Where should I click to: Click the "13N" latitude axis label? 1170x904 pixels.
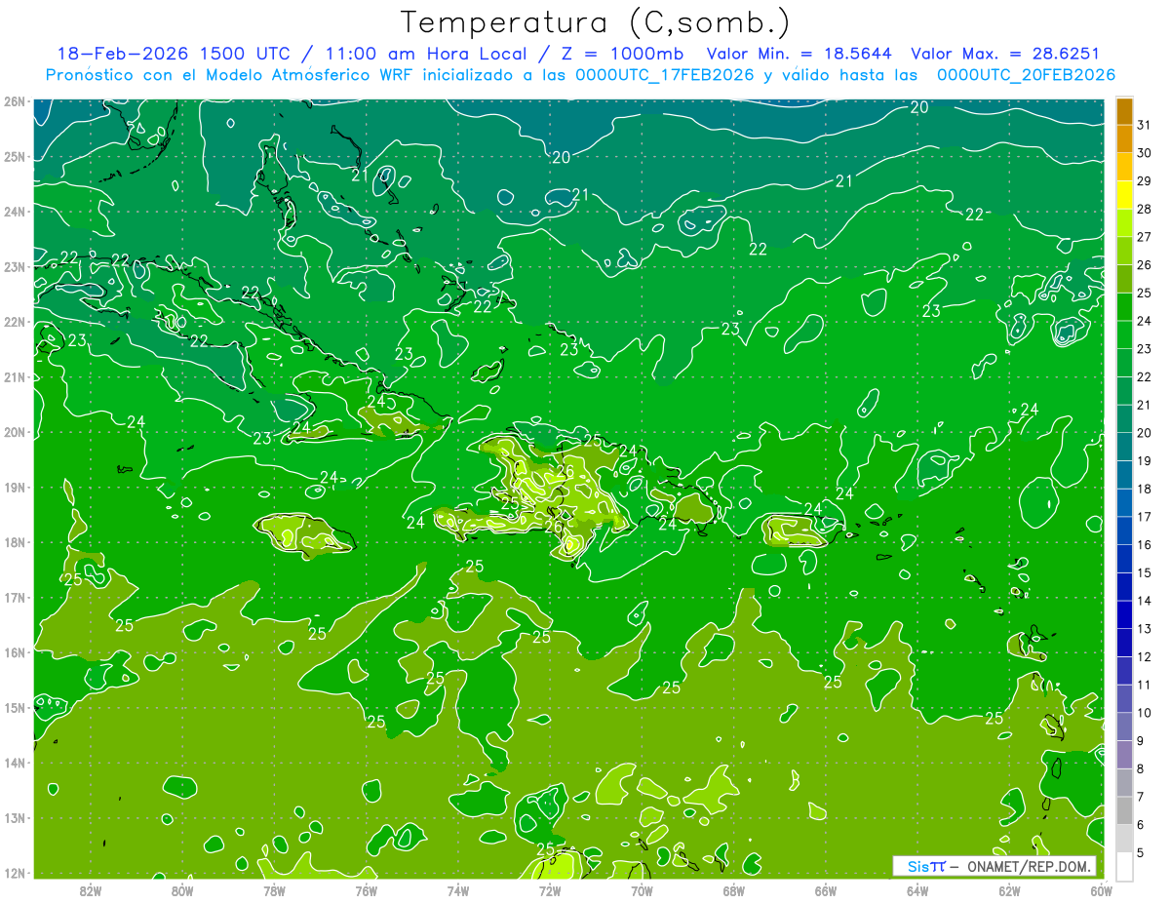[x=14, y=818]
